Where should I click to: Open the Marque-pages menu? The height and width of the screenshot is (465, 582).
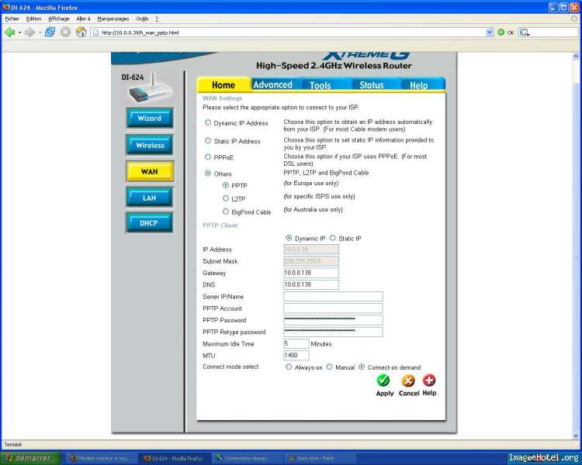click(113, 19)
